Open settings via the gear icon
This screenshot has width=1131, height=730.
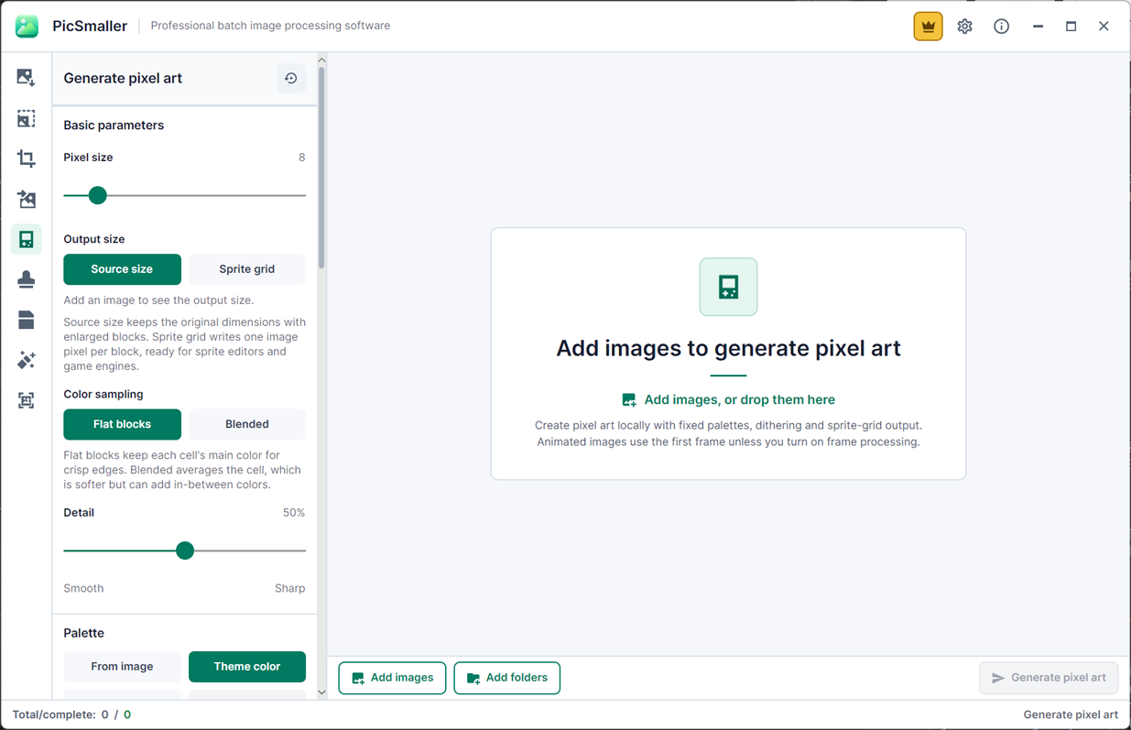964,27
